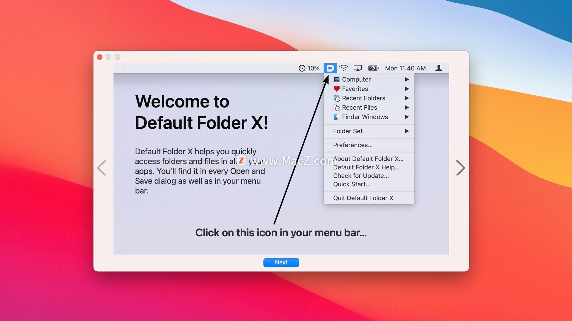Expand the Finder Windows submenu arrow
This screenshot has height=321, width=572.
pos(407,117)
